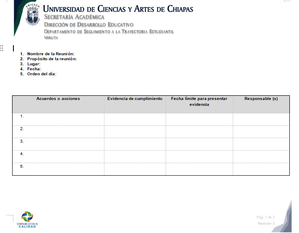Click the Evidencia de cumplimiento cell in row 1
Screen dimensions: 299x233
[135, 119]
